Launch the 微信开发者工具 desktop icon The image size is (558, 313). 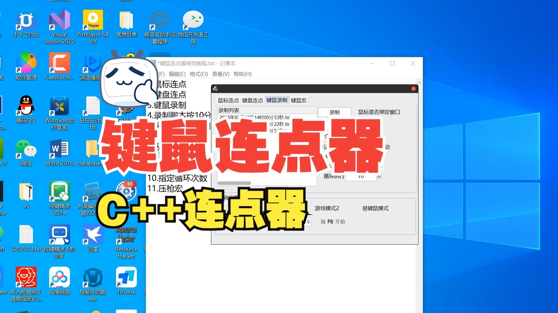coord(193,27)
